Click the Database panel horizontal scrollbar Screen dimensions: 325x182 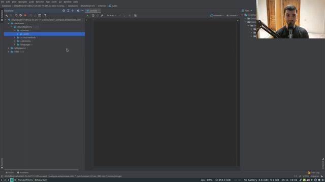pyautogui.click(x=42, y=170)
